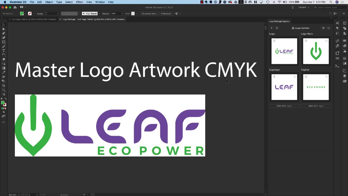Image resolution: width=348 pixels, height=196 pixels.
Task: Click the green Fill swatch in toolbar
Action: coord(2,103)
